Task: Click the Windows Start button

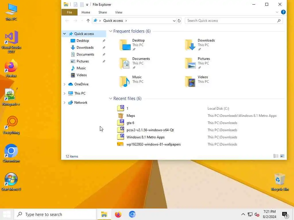Action: (7, 214)
